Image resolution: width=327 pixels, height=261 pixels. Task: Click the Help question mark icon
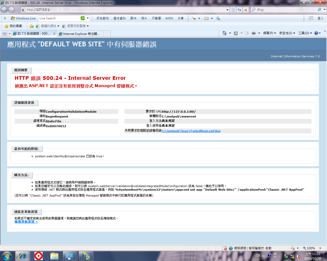pos(316,33)
